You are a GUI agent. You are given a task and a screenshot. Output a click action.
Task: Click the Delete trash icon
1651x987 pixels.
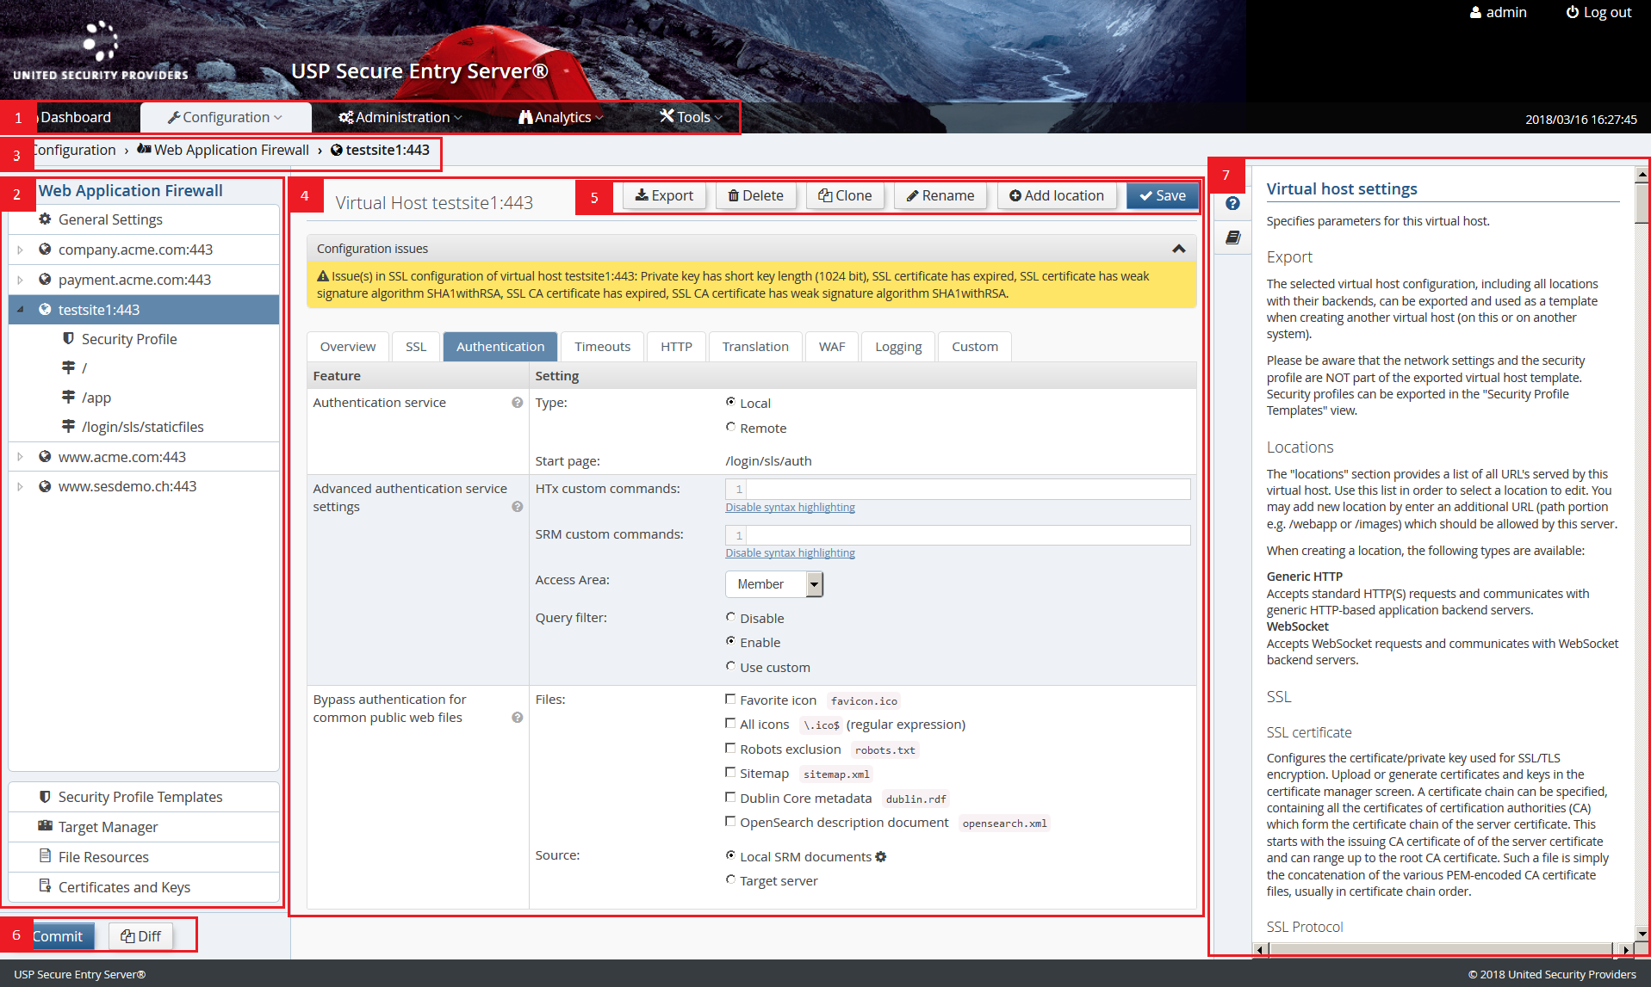click(x=736, y=195)
